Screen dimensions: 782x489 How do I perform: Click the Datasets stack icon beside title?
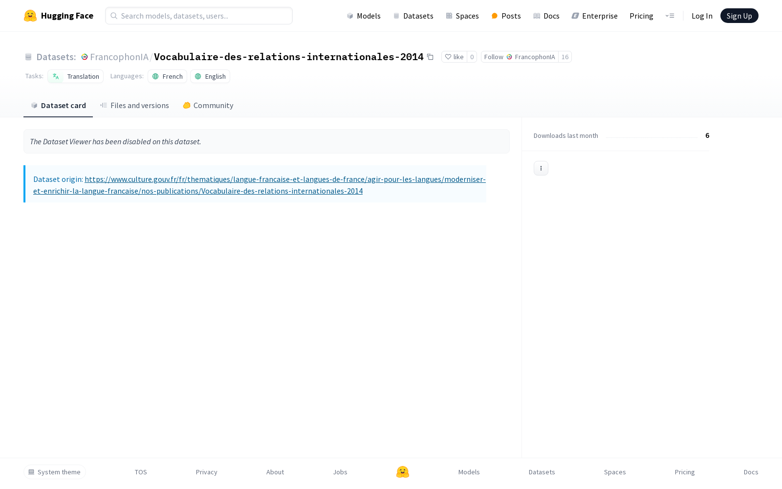[28, 57]
